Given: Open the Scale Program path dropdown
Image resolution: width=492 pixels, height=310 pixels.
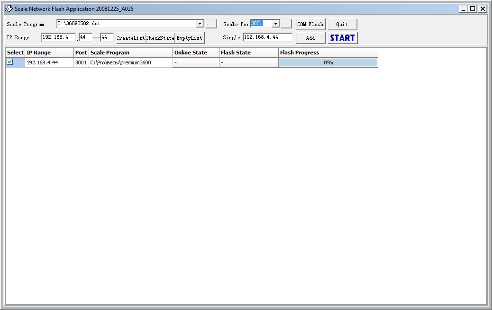Looking at the screenshot, I should [200, 24].
